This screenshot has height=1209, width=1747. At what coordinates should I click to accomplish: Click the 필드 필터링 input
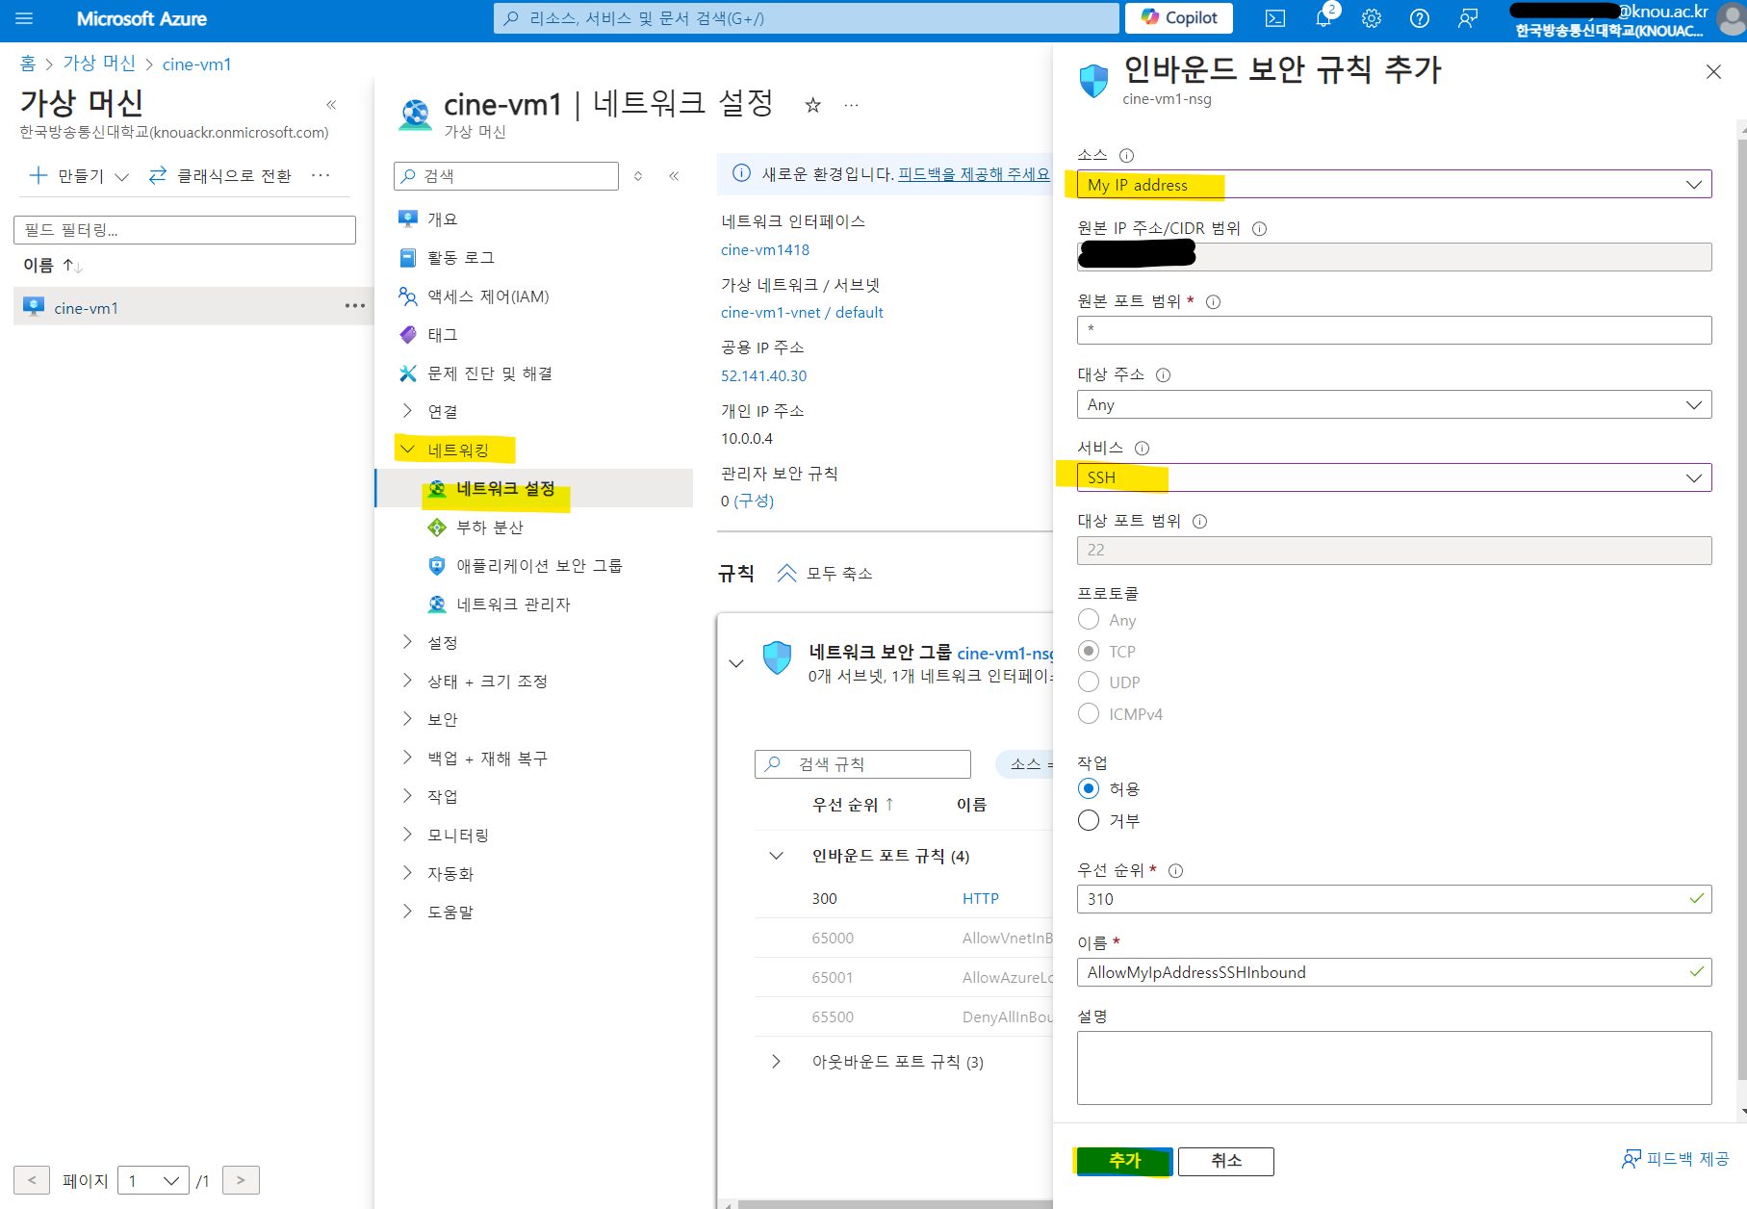click(185, 230)
